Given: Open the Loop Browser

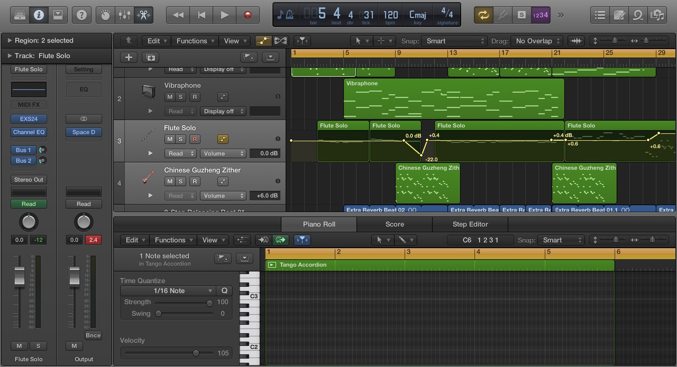Looking at the screenshot, I should click(x=638, y=15).
